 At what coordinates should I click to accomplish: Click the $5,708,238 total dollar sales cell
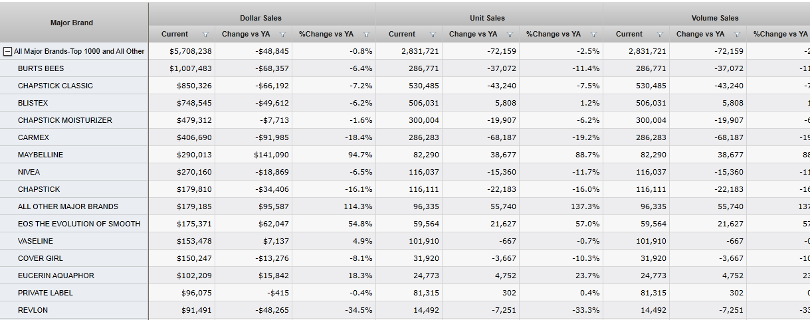tap(191, 51)
